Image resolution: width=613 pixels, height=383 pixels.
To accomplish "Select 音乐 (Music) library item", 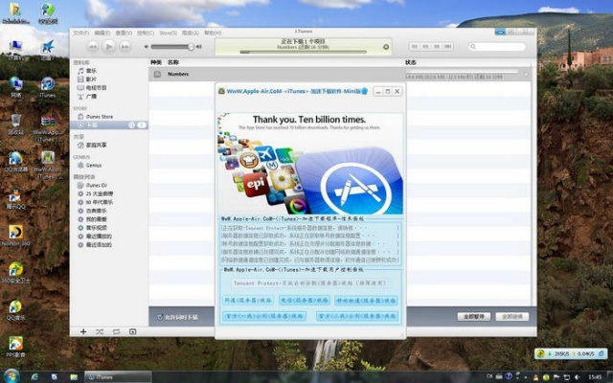I will coord(91,70).
